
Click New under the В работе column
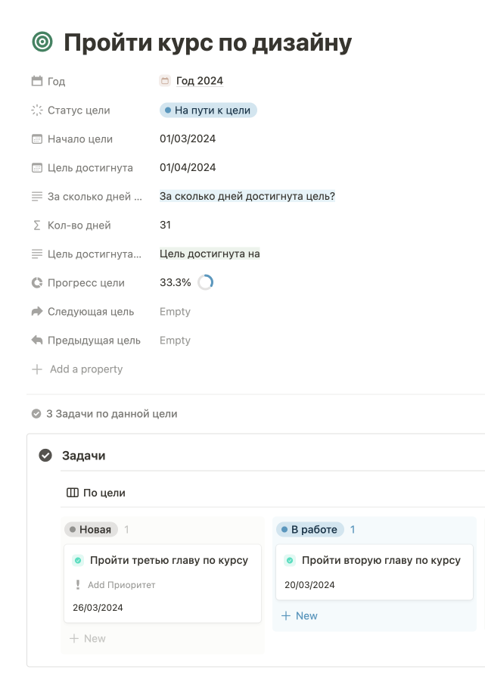300,616
